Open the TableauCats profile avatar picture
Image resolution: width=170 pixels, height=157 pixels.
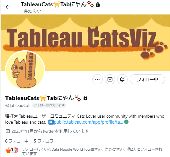(25, 70)
